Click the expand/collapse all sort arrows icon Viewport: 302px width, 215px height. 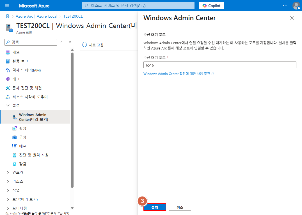(61, 42)
